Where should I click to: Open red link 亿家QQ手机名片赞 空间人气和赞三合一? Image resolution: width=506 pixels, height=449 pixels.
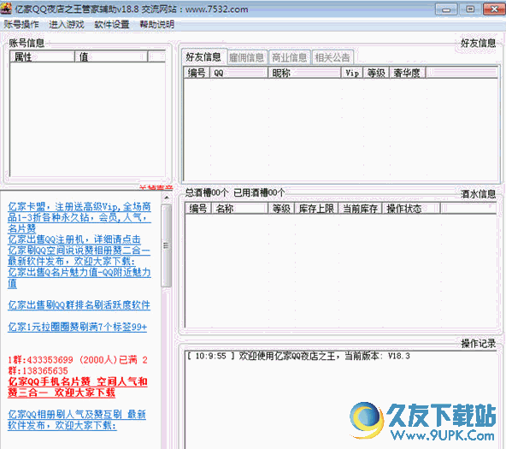point(78,387)
